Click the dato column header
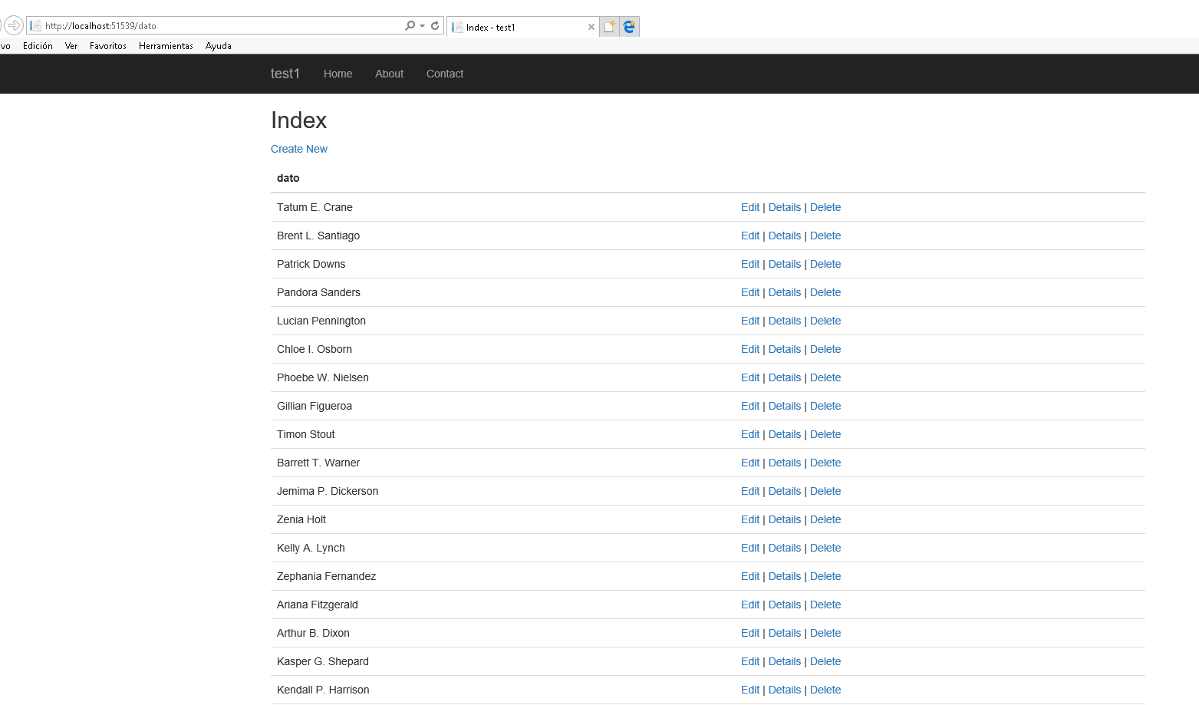Image resolution: width=1199 pixels, height=705 pixels. pos(288,178)
